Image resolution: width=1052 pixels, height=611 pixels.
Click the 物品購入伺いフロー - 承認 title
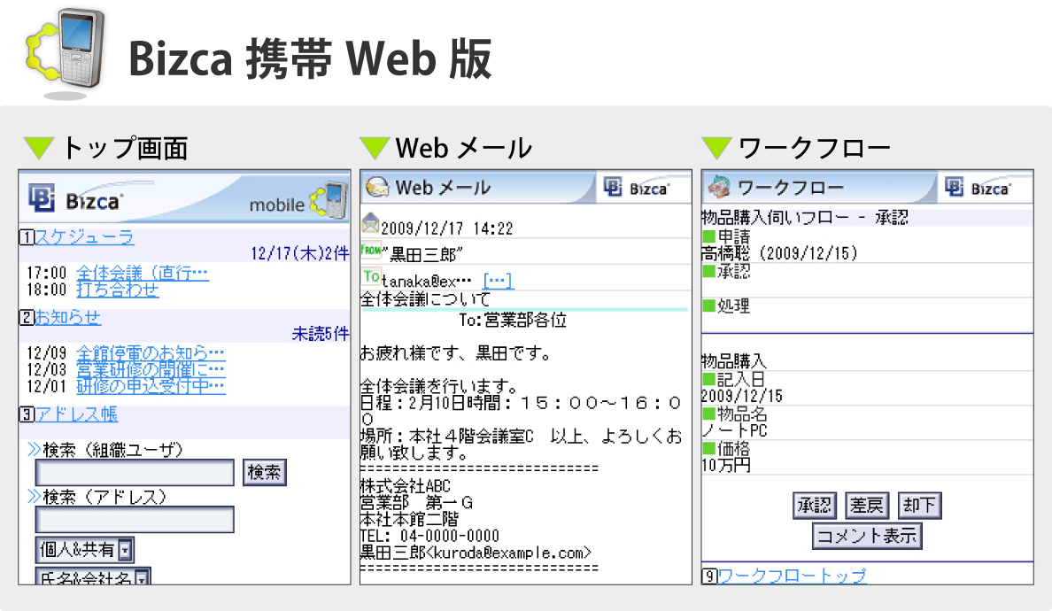tap(805, 217)
